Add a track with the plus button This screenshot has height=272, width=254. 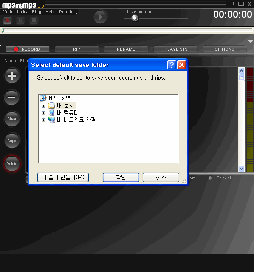tap(12, 76)
